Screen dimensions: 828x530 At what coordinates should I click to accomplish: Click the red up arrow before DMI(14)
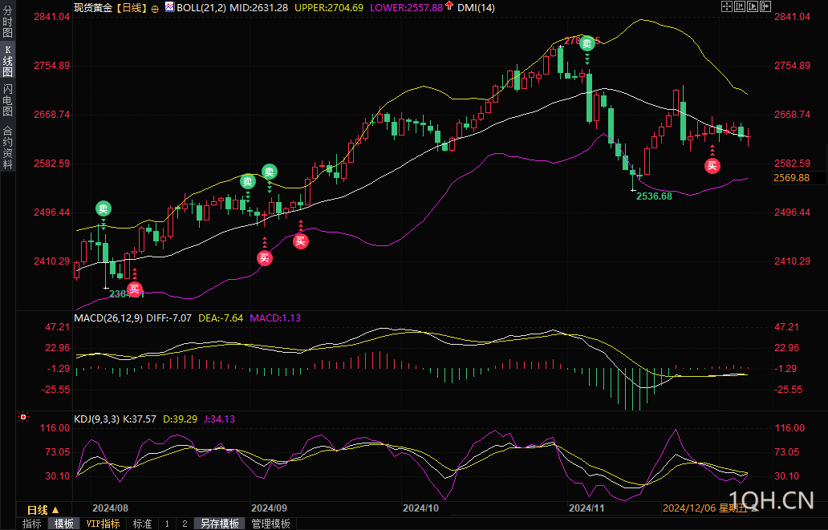(x=449, y=6)
